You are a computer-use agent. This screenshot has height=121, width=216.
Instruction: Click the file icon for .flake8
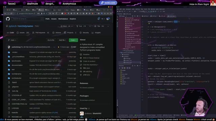(x=9, y=82)
